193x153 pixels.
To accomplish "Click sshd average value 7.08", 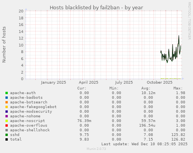I will click(x=148, y=135).
